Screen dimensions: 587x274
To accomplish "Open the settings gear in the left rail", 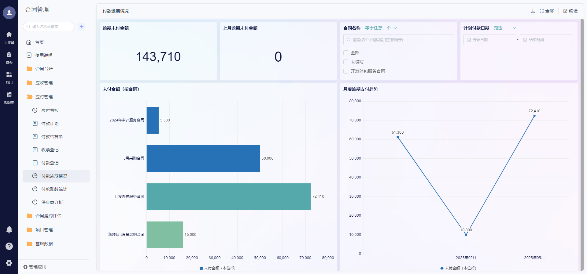I will [9, 263].
